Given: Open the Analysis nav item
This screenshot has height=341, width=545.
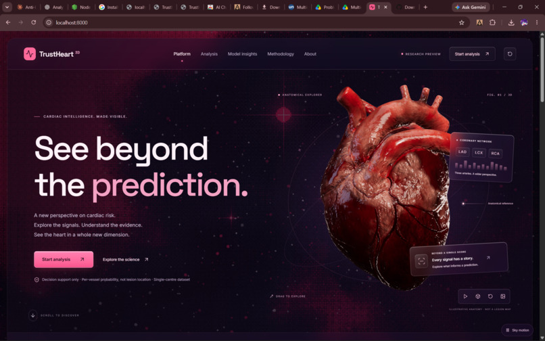Looking at the screenshot, I should click(x=209, y=54).
